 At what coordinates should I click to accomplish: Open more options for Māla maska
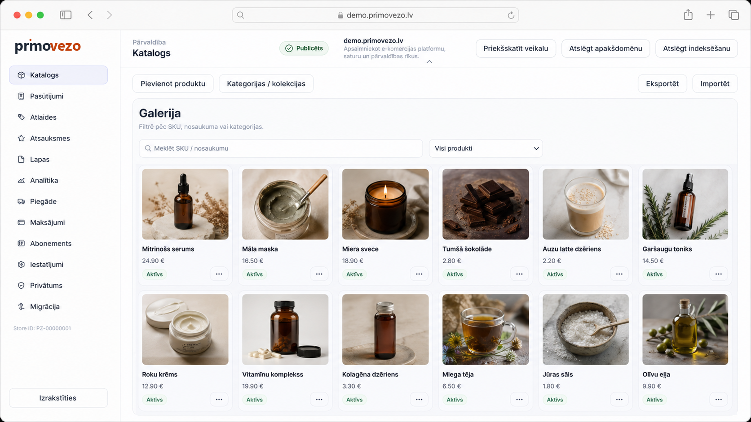coord(319,274)
